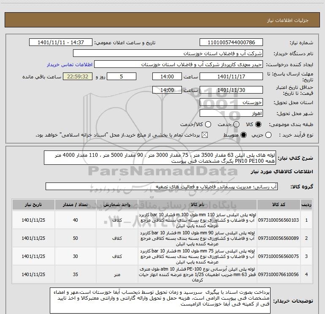
Task: Click the اطلاعات کالاهای مورد نیاز section heading
Action: (282, 172)
